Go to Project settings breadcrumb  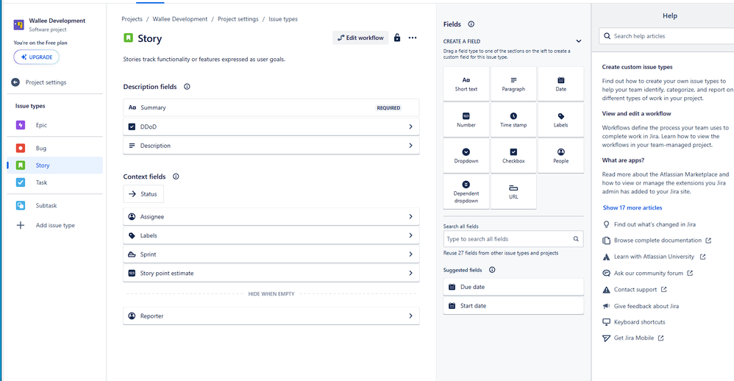[x=238, y=19]
